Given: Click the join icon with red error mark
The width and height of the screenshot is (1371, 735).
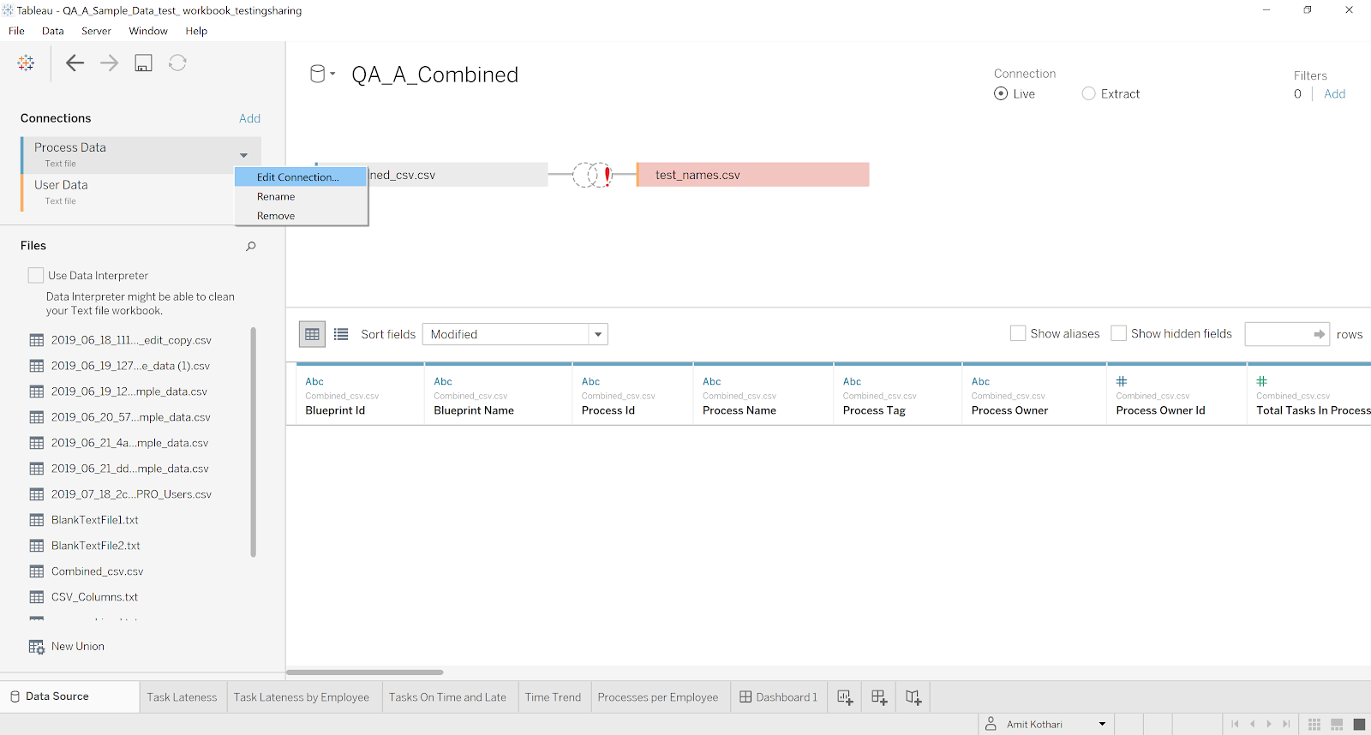Looking at the screenshot, I should pos(592,175).
